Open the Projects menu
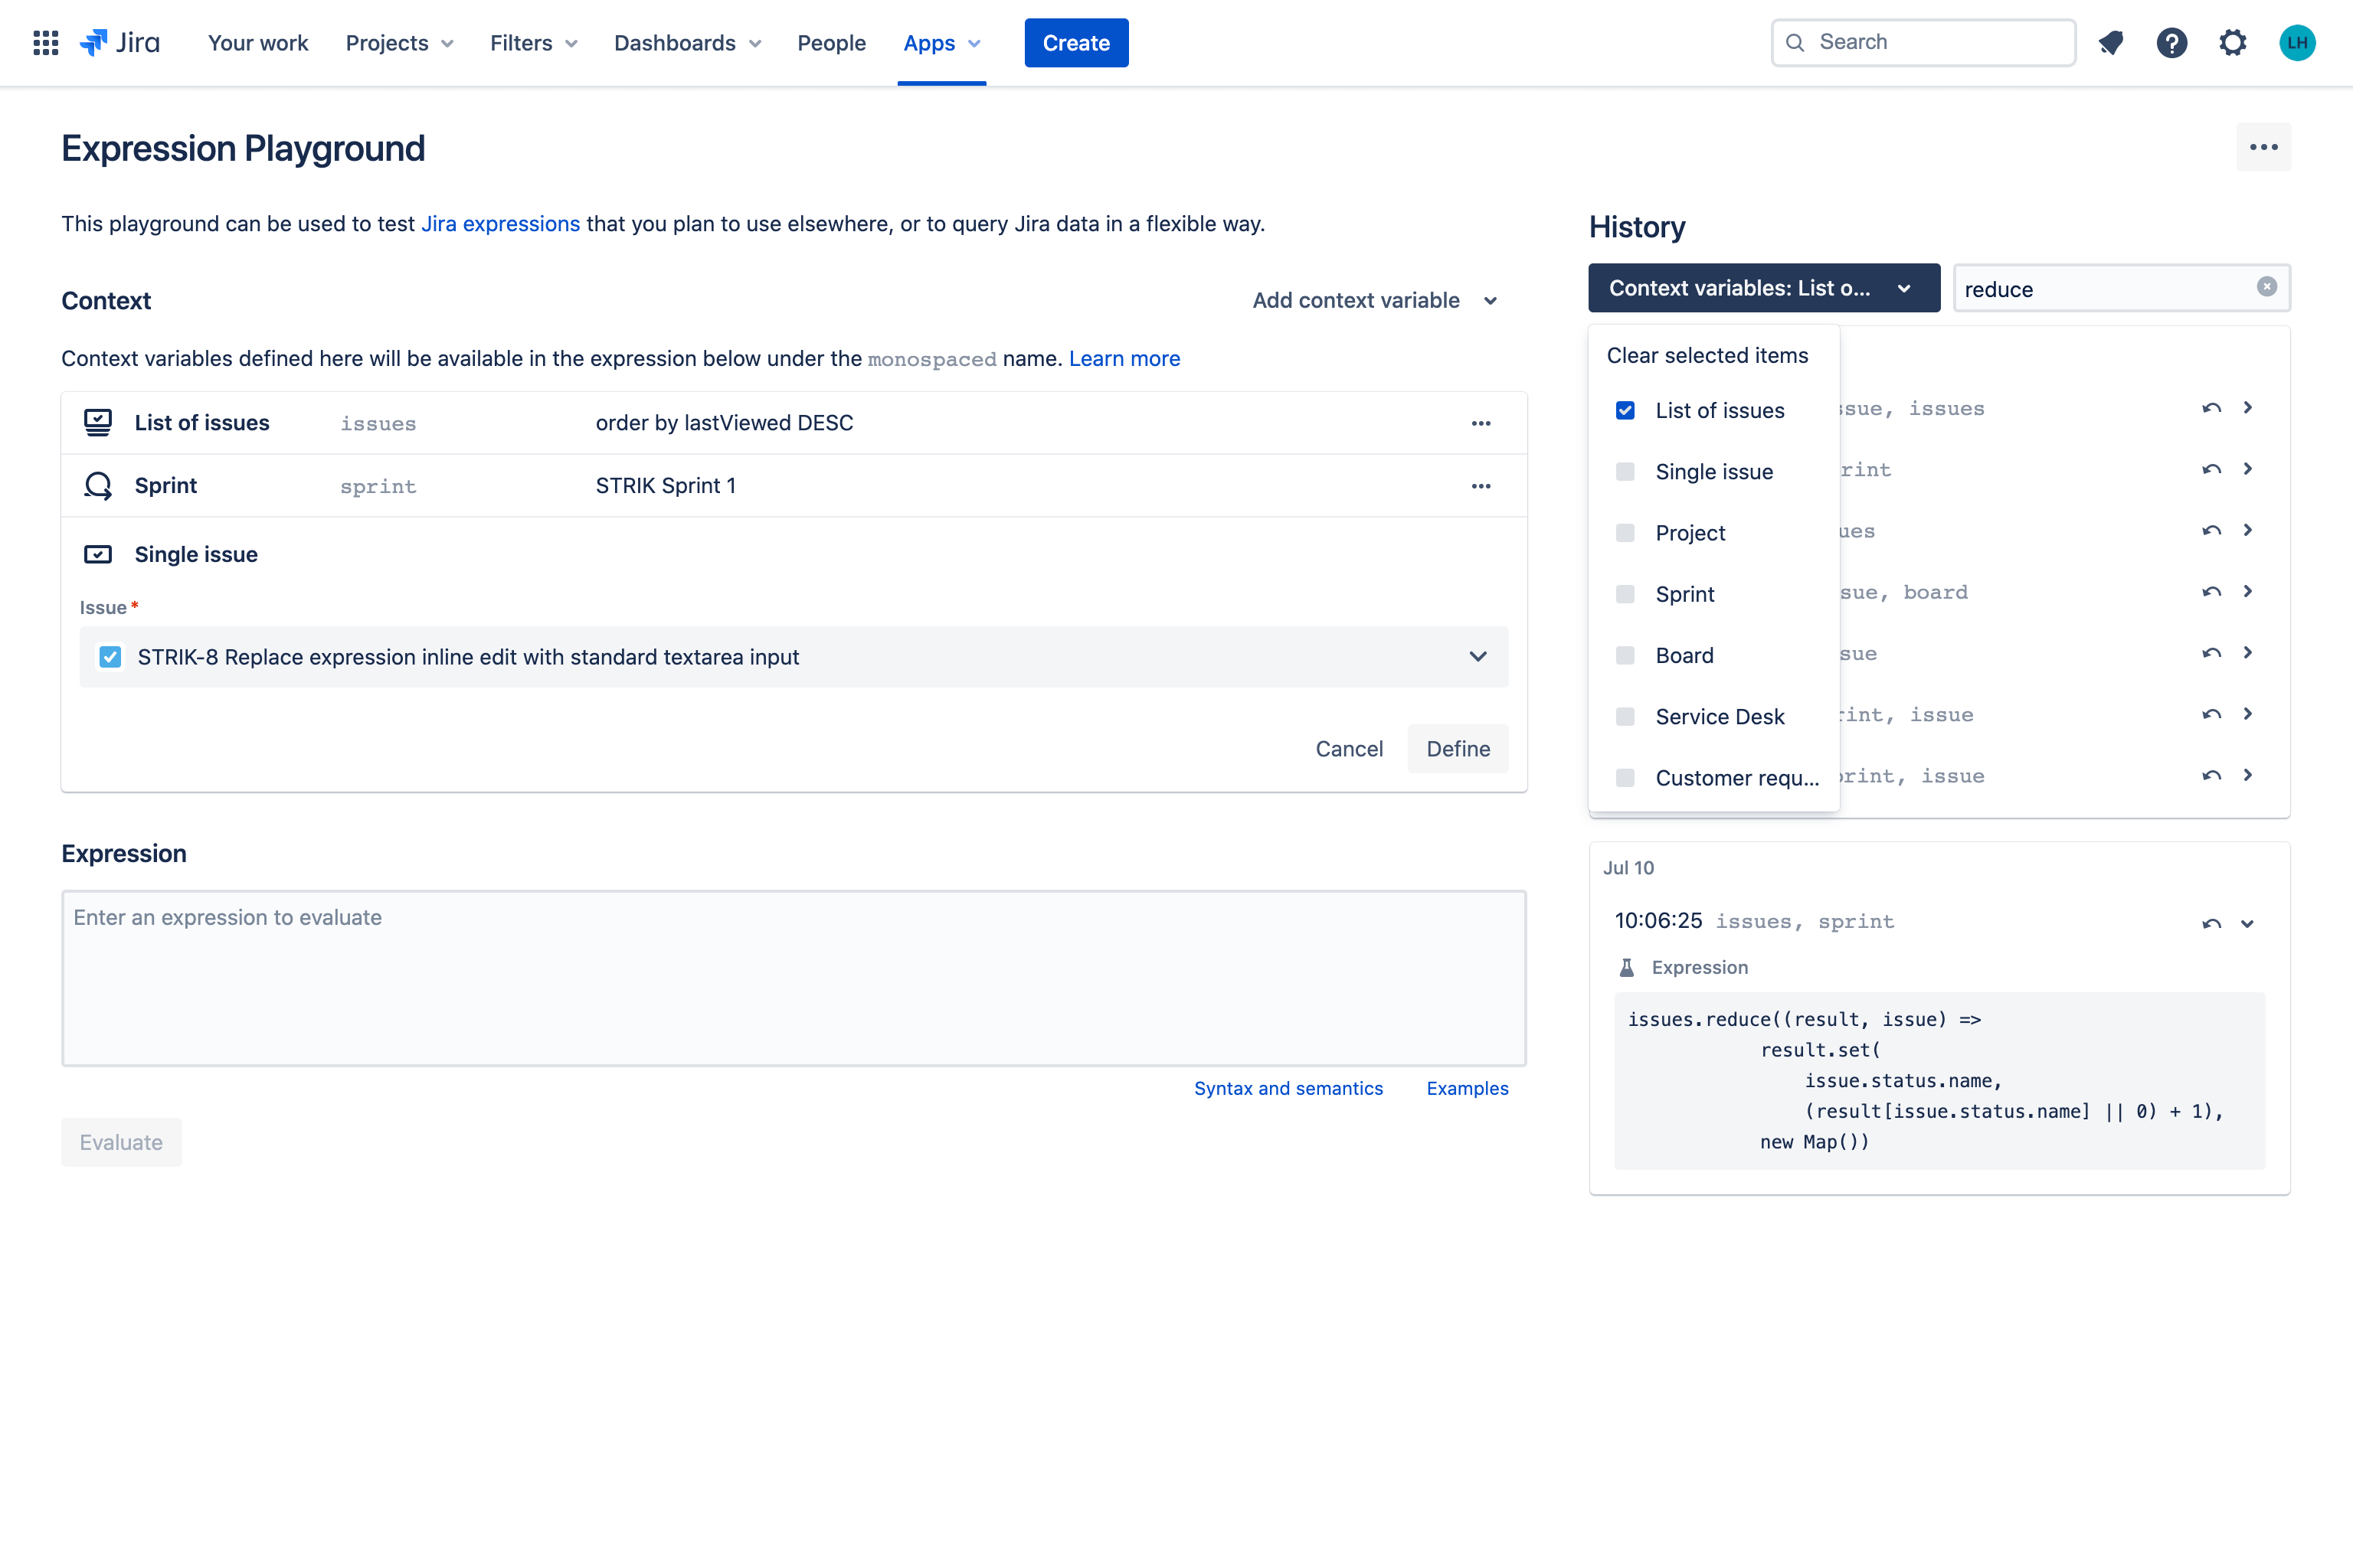The image size is (2353, 1568). click(x=399, y=43)
